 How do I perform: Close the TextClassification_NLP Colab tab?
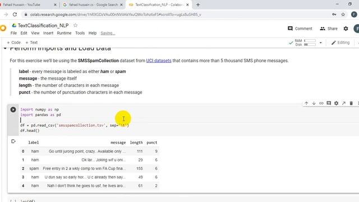tap(187, 4)
